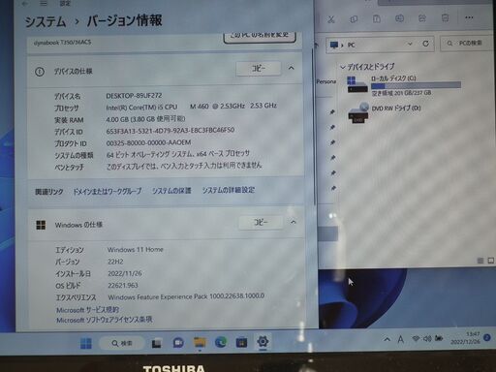Open the Chat app on the taskbar
The height and width of the screenshot is (372, 496).
pyautogui.click(x=178, y=343)
